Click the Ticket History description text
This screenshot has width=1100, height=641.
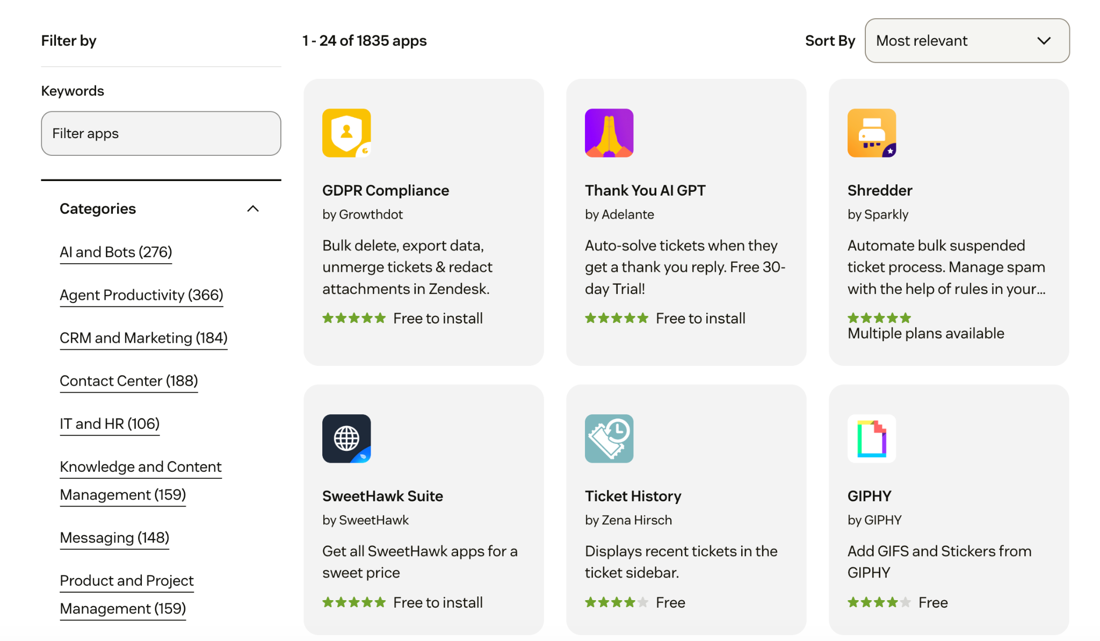click(681, 562)
